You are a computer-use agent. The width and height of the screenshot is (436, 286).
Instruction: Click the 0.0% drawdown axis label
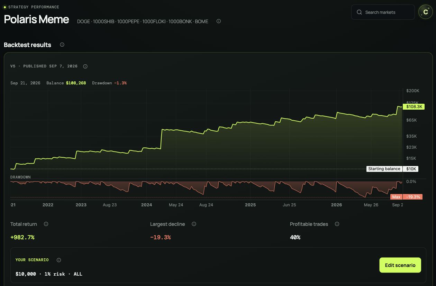click(411, 182)
